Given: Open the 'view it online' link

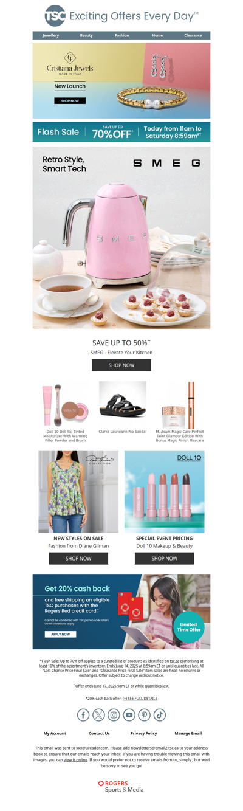Looking at the screenshot, I should click(x=76, y=759).
